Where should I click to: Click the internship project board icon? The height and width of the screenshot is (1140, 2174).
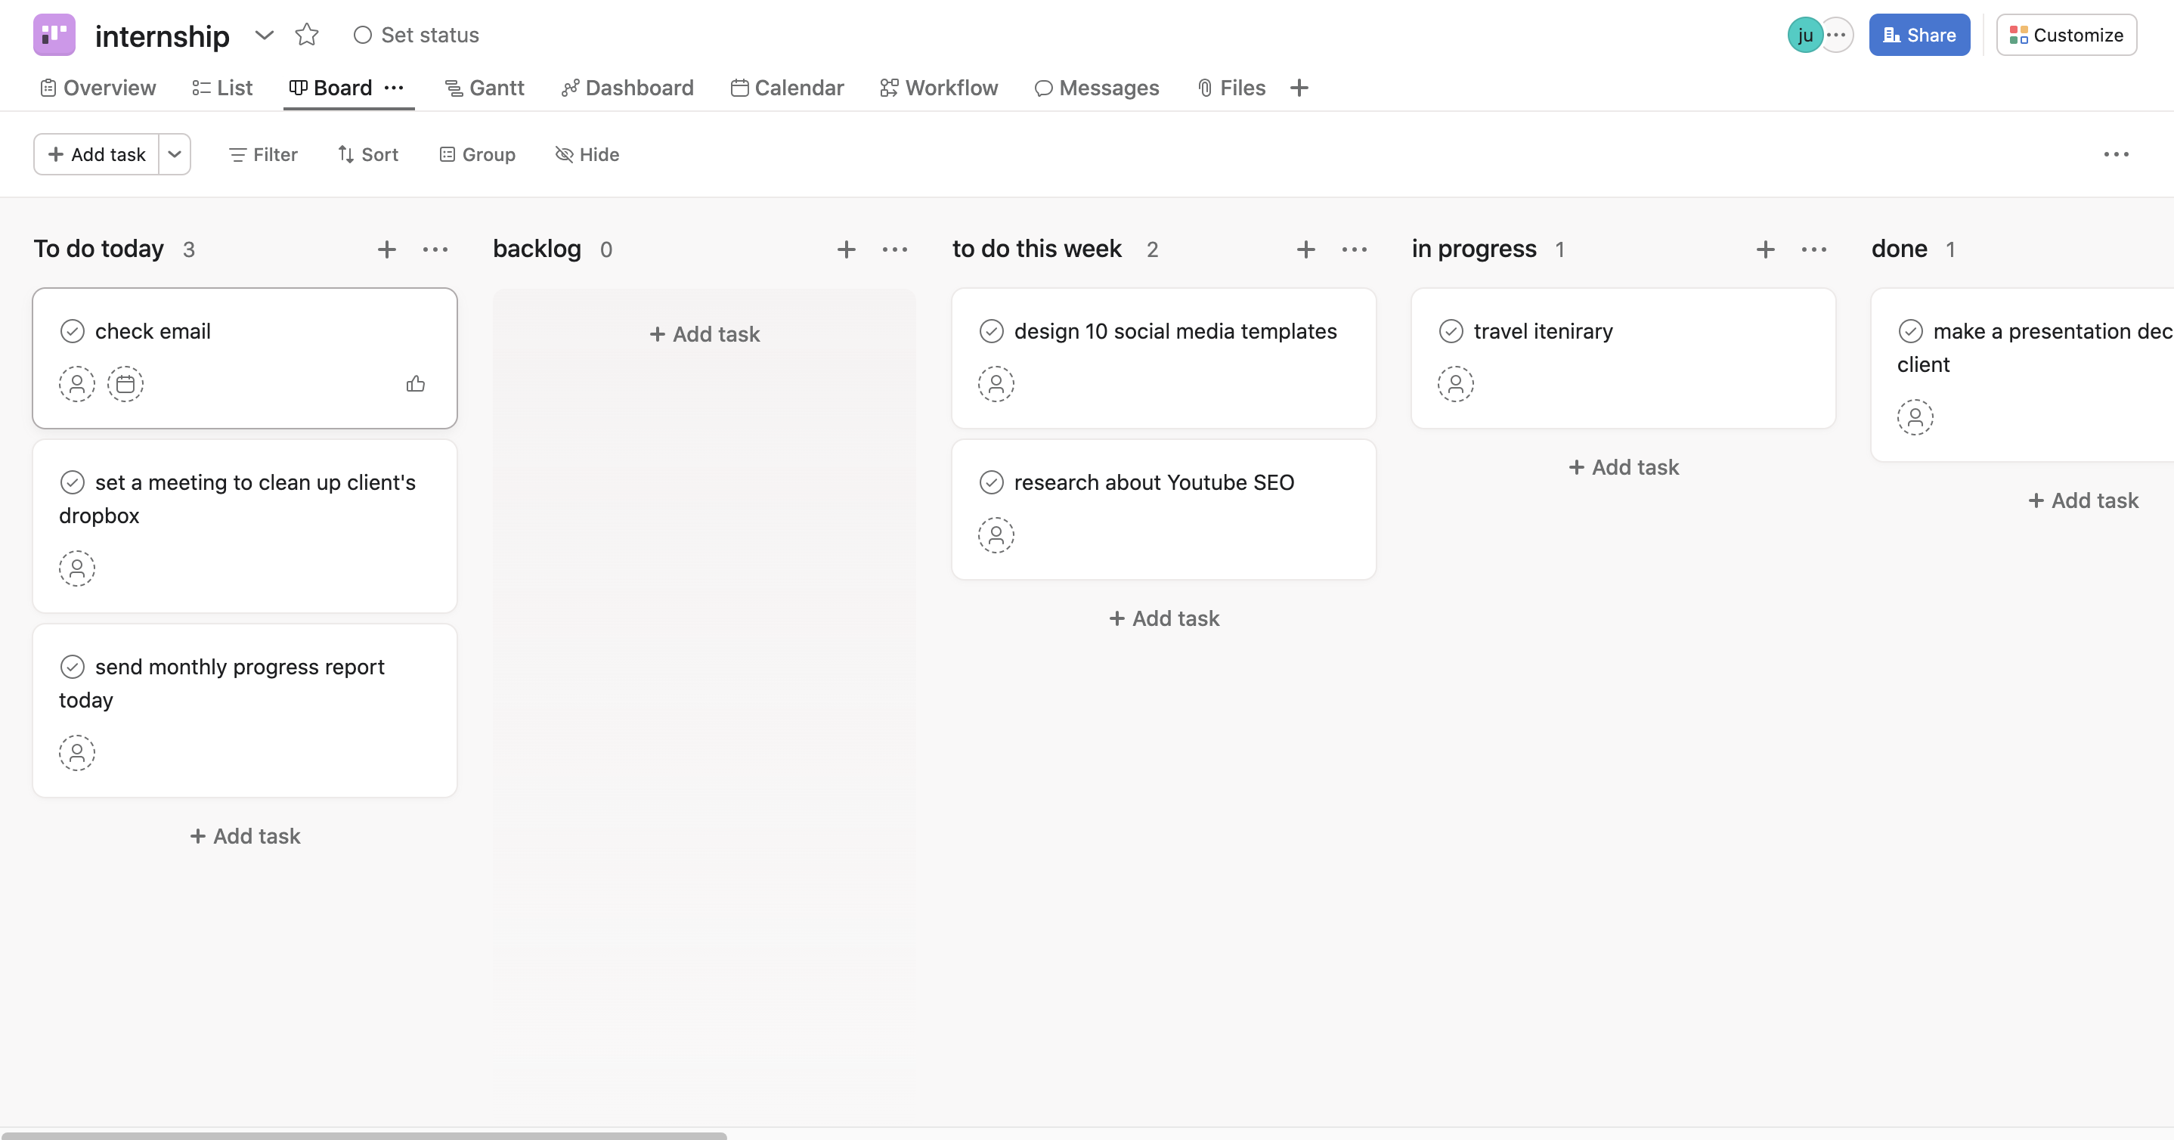point(54,35)
